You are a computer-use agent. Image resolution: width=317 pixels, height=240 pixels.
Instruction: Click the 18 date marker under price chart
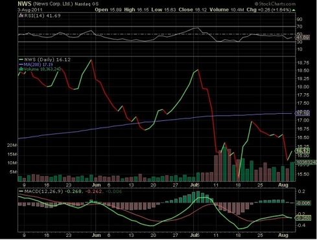[238, 185]
